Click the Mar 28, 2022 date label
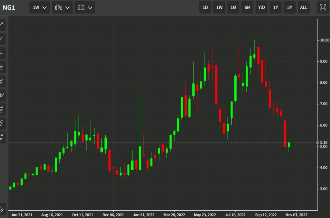 pyautogui.click(x=174, y=215)
